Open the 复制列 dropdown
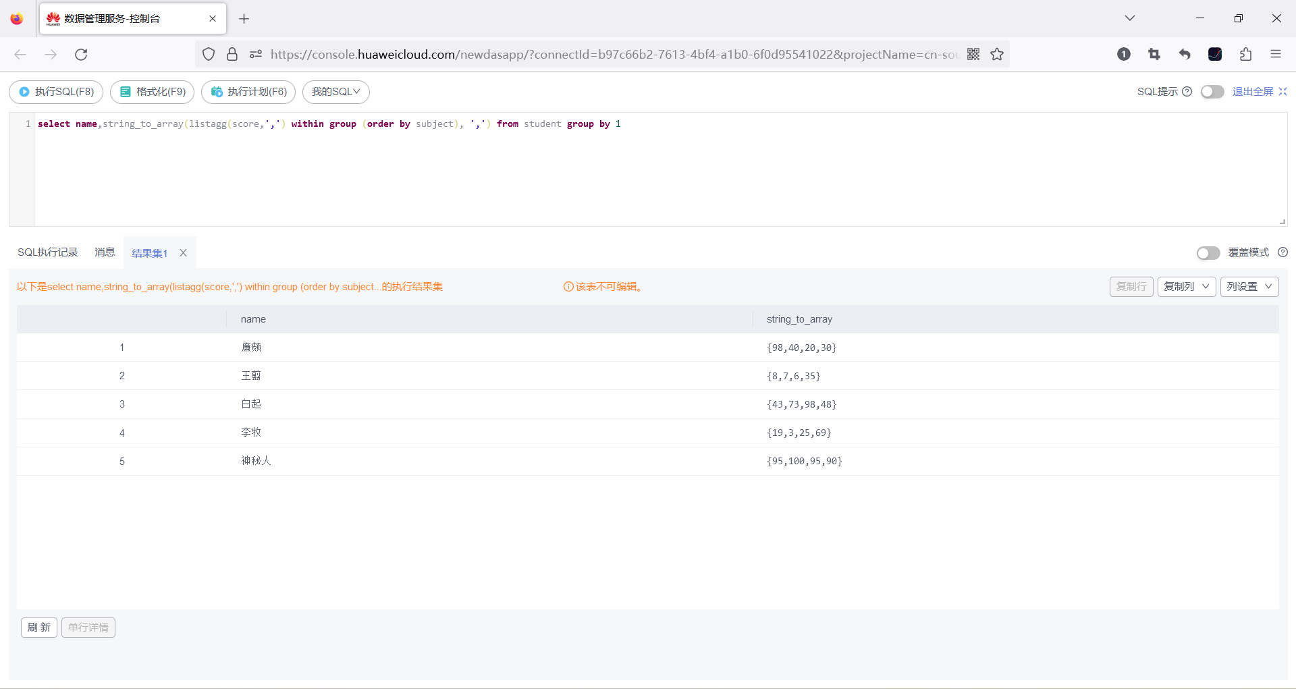The width and height of the screenshot is (1296, 689). point(1187,287)
